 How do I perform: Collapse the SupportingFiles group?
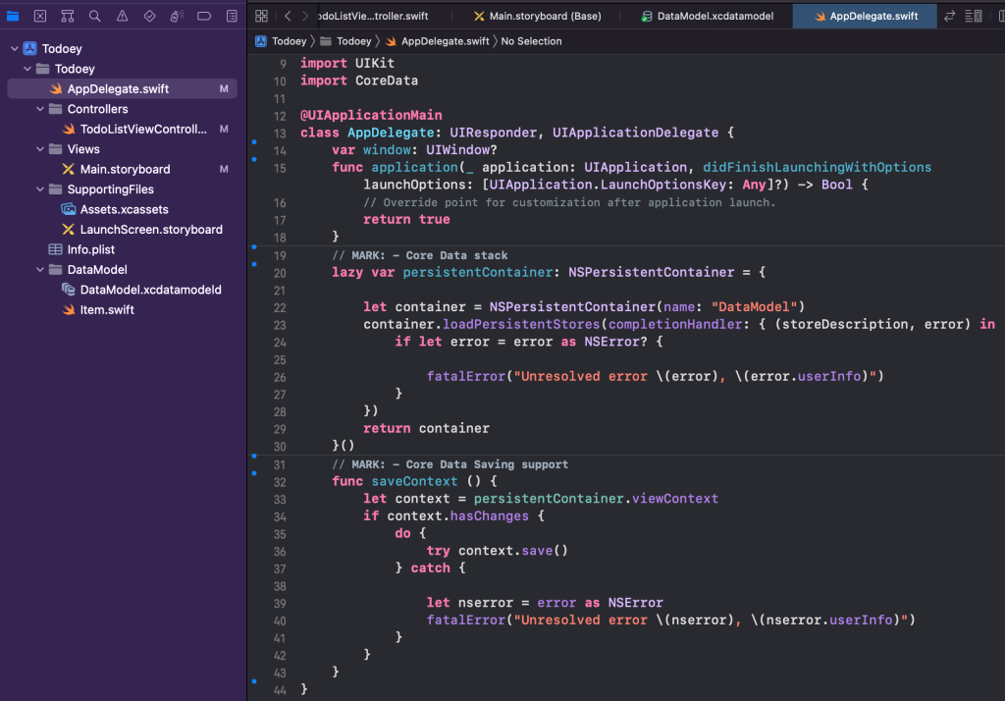point(40,189)
